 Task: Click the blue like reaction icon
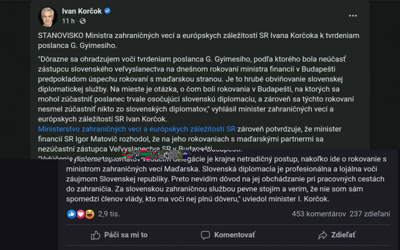[71, 214]
